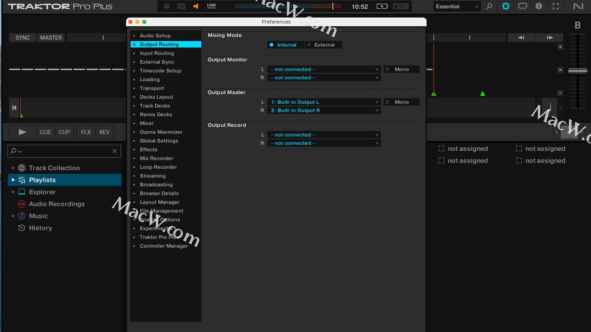Open Ozone Maximizer preferences page

coord(161,132)
